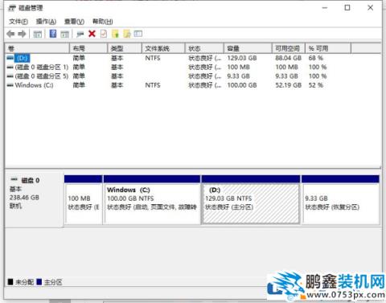Click the drive icon beside Windows (C:) row
The image size is (386, 303).
10,85
